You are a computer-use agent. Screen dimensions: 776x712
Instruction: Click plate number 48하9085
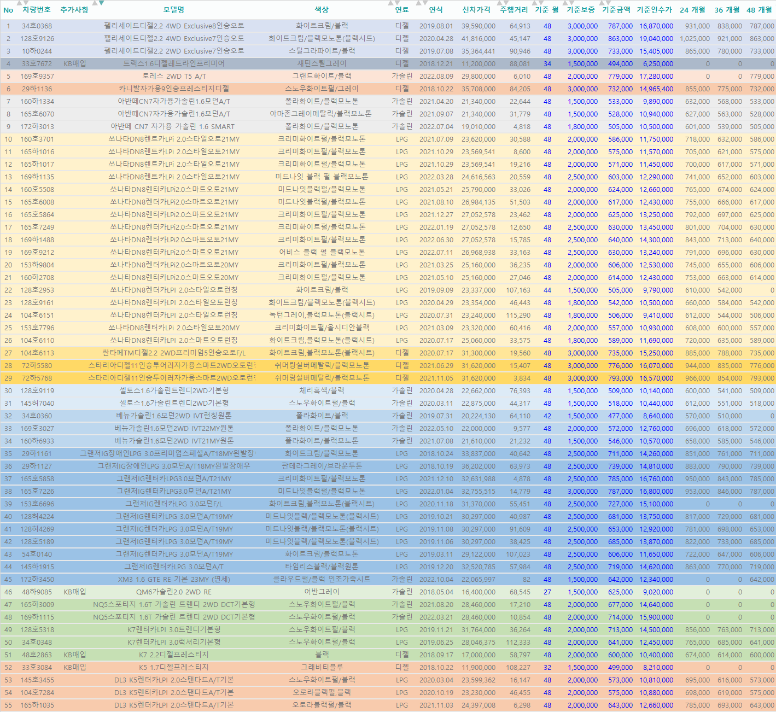click(x=37, y=592)
